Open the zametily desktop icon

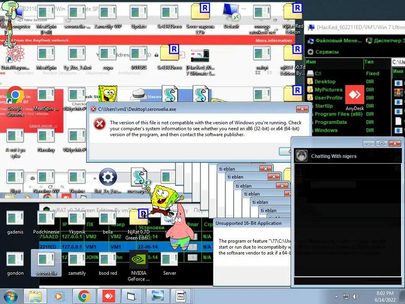pos(77,264)
